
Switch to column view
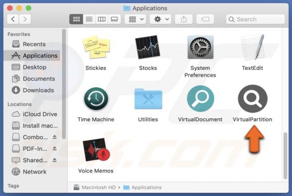click(102, 19)
